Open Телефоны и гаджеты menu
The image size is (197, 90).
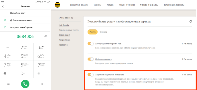(174, 5)
